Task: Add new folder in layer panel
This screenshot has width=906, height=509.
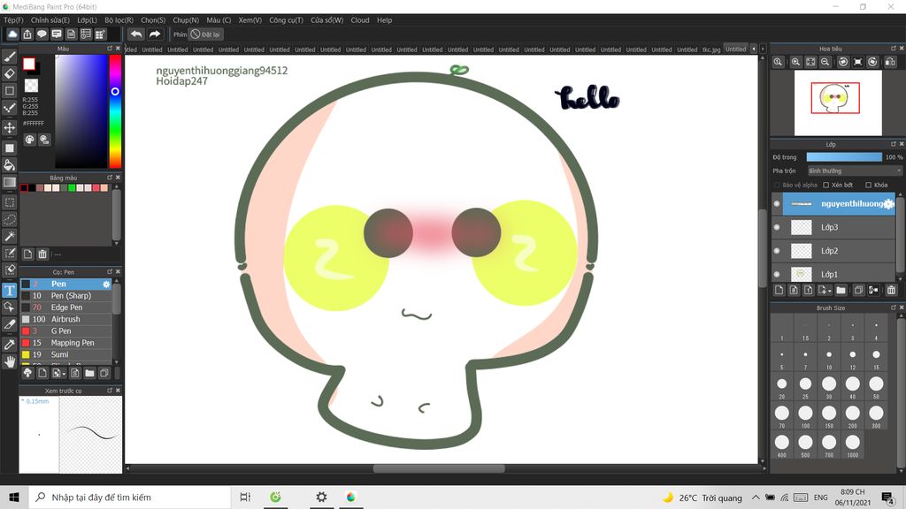Action: pos(841,290)
